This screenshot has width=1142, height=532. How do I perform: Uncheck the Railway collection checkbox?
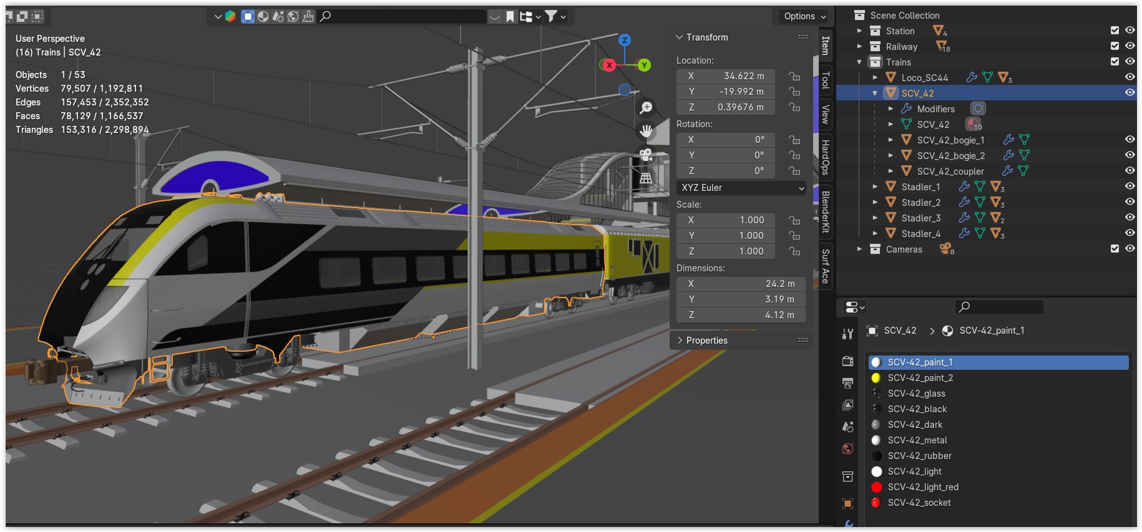pos(1115,46)
